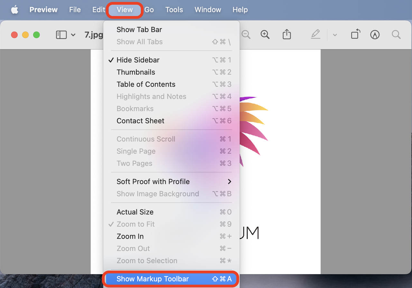Minimize the window with yellow button
The width and height of the screenshot is (412, 288).
click(25, 35)
